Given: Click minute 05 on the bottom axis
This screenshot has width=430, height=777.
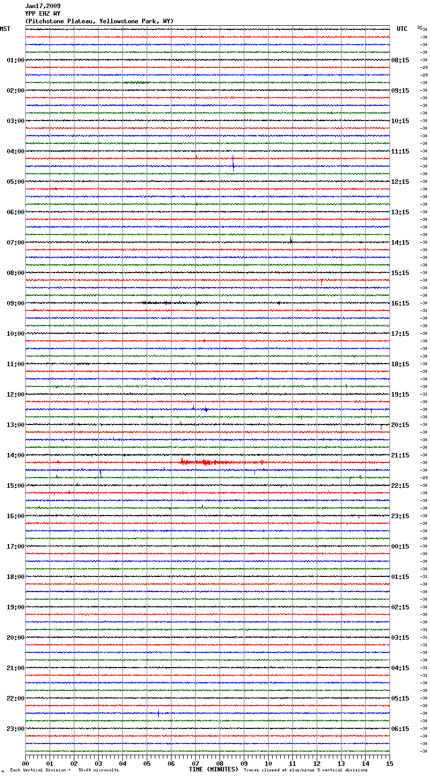Looking at the screenshot, I should click(147, 763).
